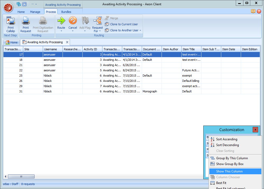Click the horizontal scrollbar thumb
Screen dimensions: 264x189
click(x=21, y=177)
